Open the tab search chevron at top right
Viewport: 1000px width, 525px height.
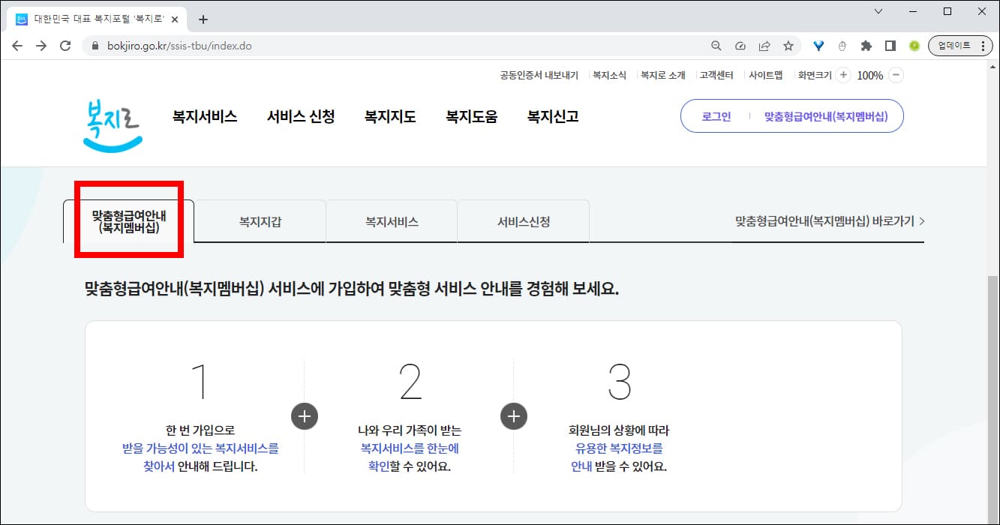[x=878, y=11]
